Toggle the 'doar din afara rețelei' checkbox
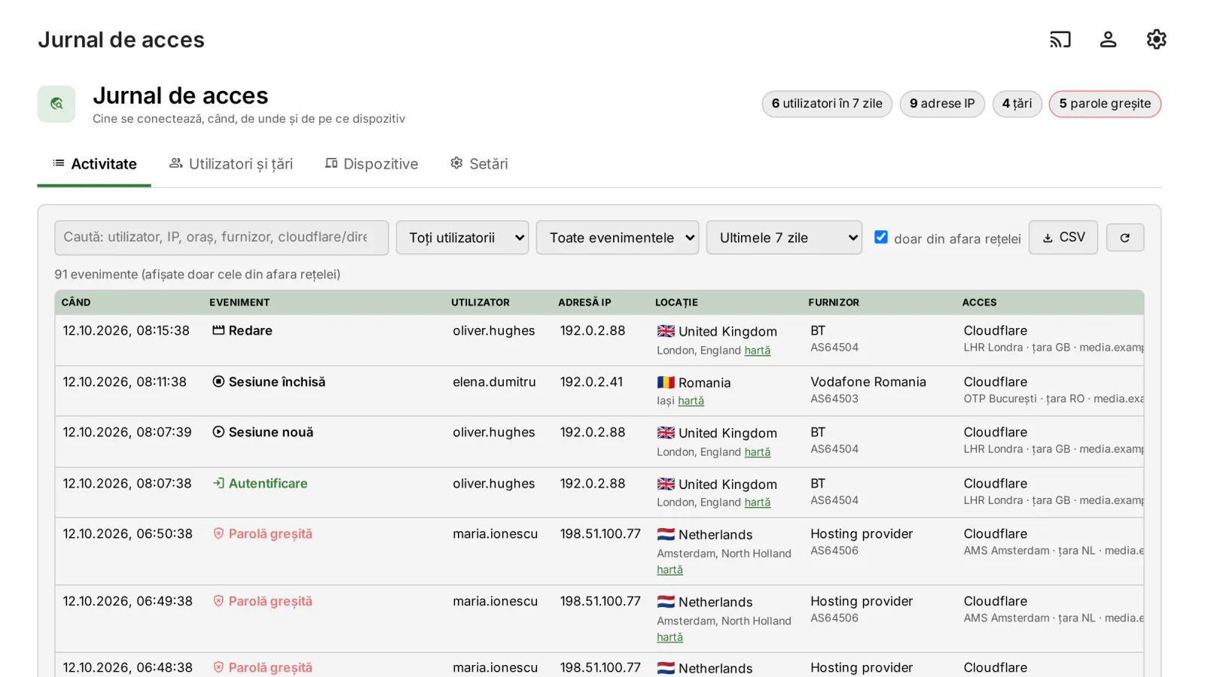Screen dimensions: 1205x677 (880, 237)
